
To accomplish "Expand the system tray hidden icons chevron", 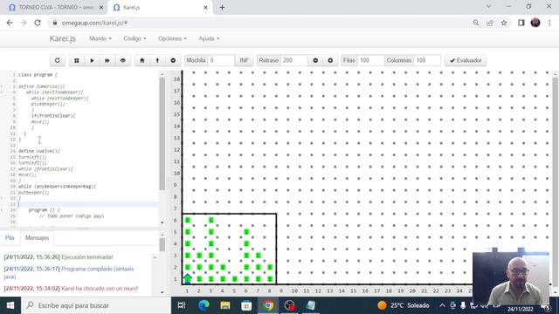I will (x=442, y=305).
